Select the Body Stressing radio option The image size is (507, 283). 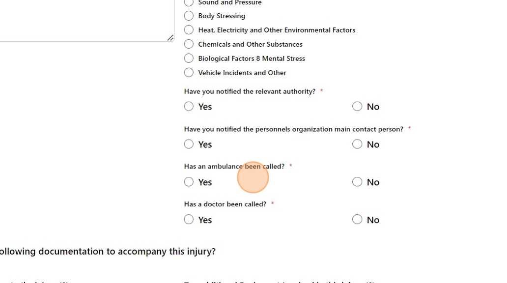pyautogui.click(x=189, y=16)
